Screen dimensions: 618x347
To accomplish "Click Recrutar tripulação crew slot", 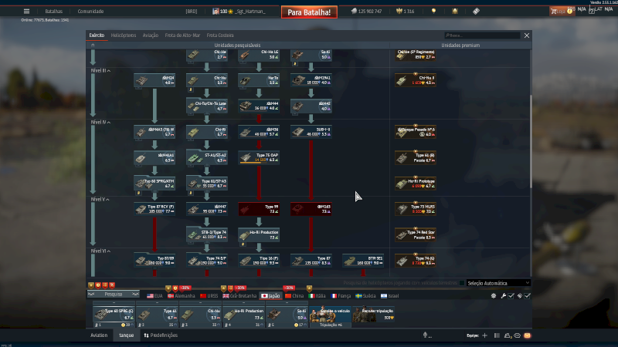I will pos(374,314).
